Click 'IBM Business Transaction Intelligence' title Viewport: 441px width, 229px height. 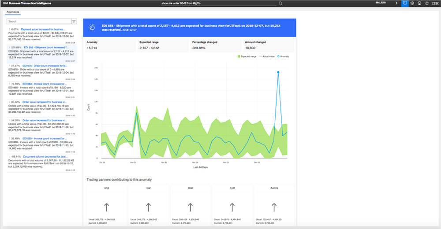(27, 4)
